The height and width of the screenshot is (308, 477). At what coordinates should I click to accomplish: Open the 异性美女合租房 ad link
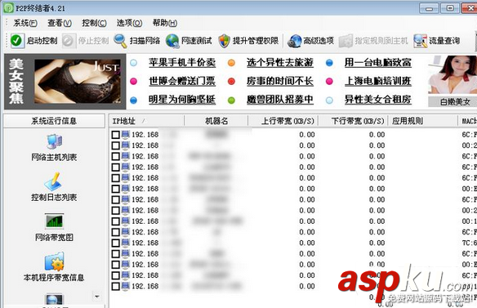(x=378, y=100)
